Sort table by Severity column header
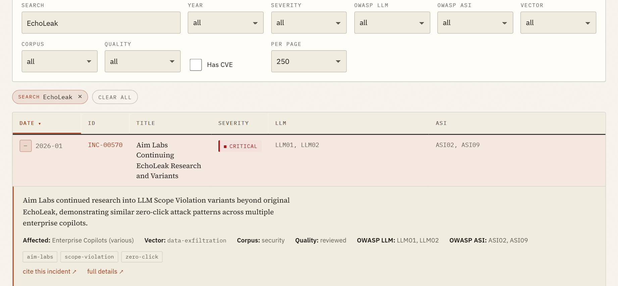 240,123
